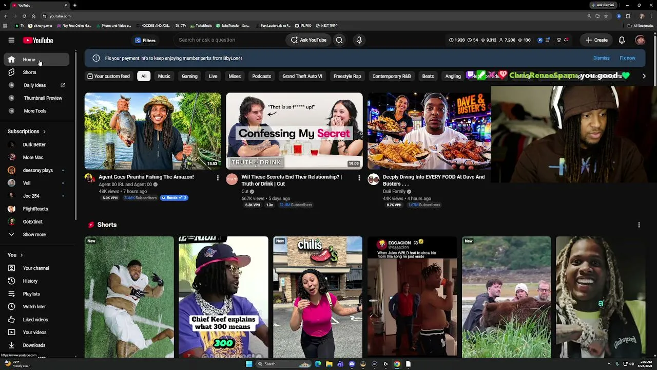Select the Podcasts filter chip
The image size is (657, 370).
click(262, 76)
